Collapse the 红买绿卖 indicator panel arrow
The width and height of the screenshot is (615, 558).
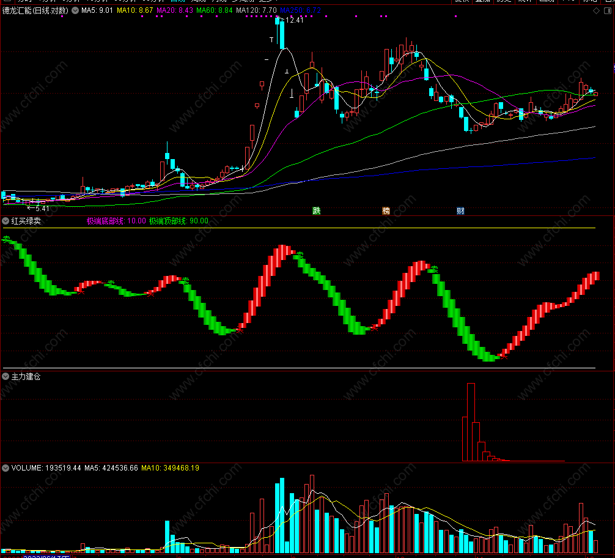pyautogui.click(x=6, y=221)
